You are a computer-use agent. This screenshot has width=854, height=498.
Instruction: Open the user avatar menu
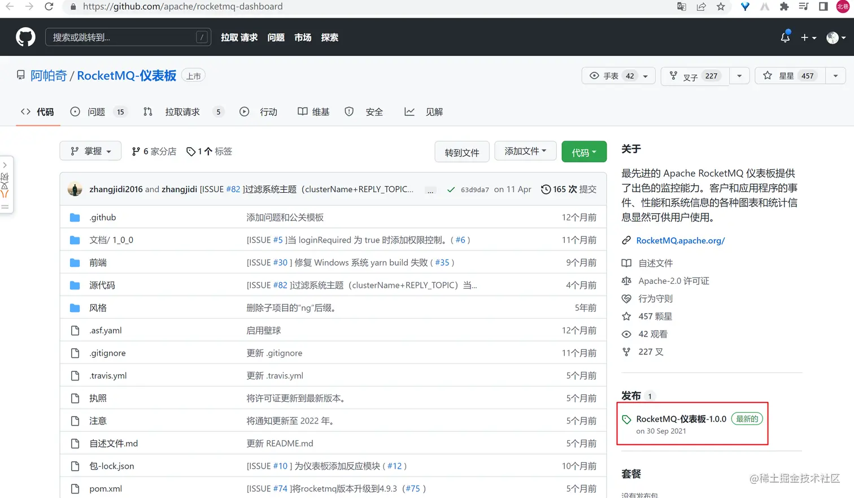pos(836,37)
